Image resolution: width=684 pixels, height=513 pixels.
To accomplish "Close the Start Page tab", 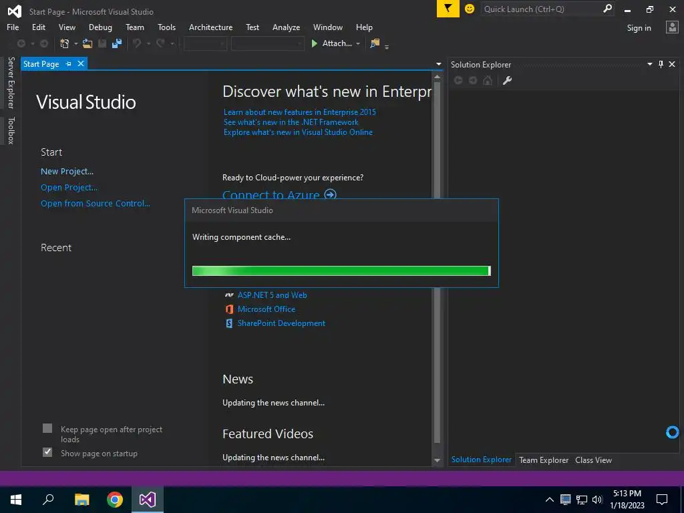I will pos(81,63).
